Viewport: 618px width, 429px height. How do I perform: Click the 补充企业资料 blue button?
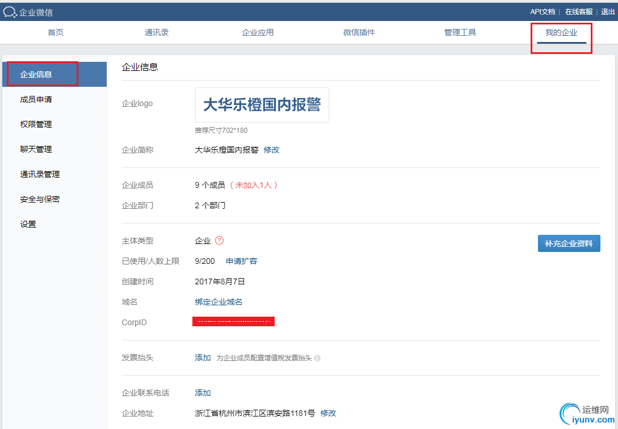[x=569, y=243]
